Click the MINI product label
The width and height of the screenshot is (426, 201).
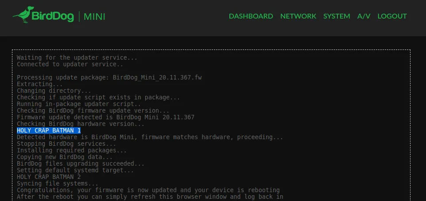[x=94, y=16]
